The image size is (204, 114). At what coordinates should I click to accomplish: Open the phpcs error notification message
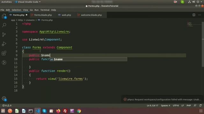click(164, 99)
